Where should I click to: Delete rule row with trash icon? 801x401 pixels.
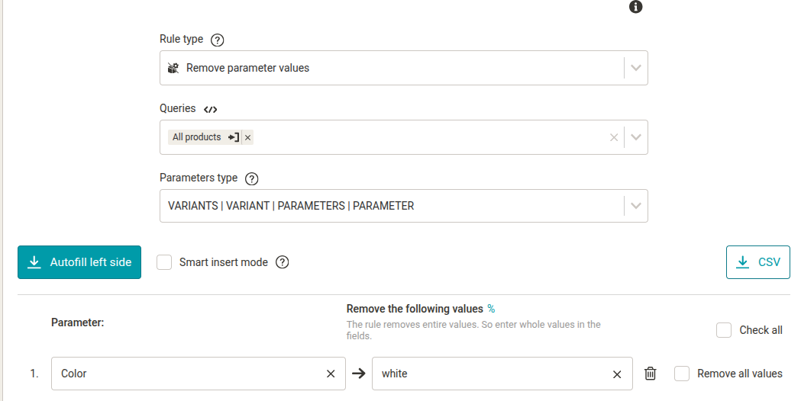(651, 374)
